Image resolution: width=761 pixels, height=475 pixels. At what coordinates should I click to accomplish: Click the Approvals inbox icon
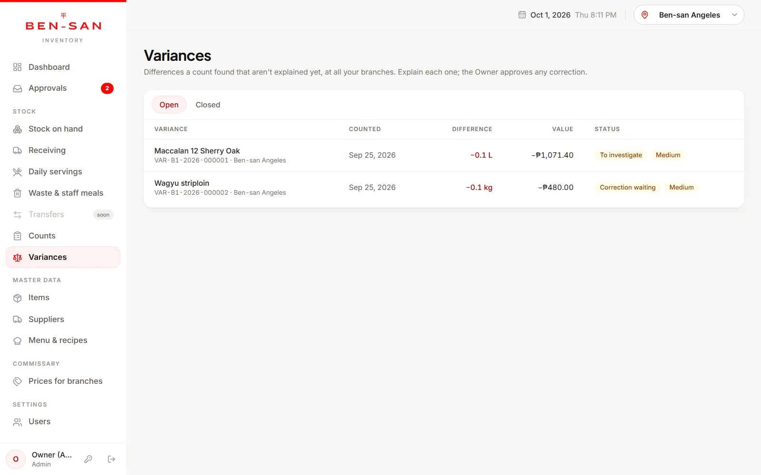pos(18,88)
